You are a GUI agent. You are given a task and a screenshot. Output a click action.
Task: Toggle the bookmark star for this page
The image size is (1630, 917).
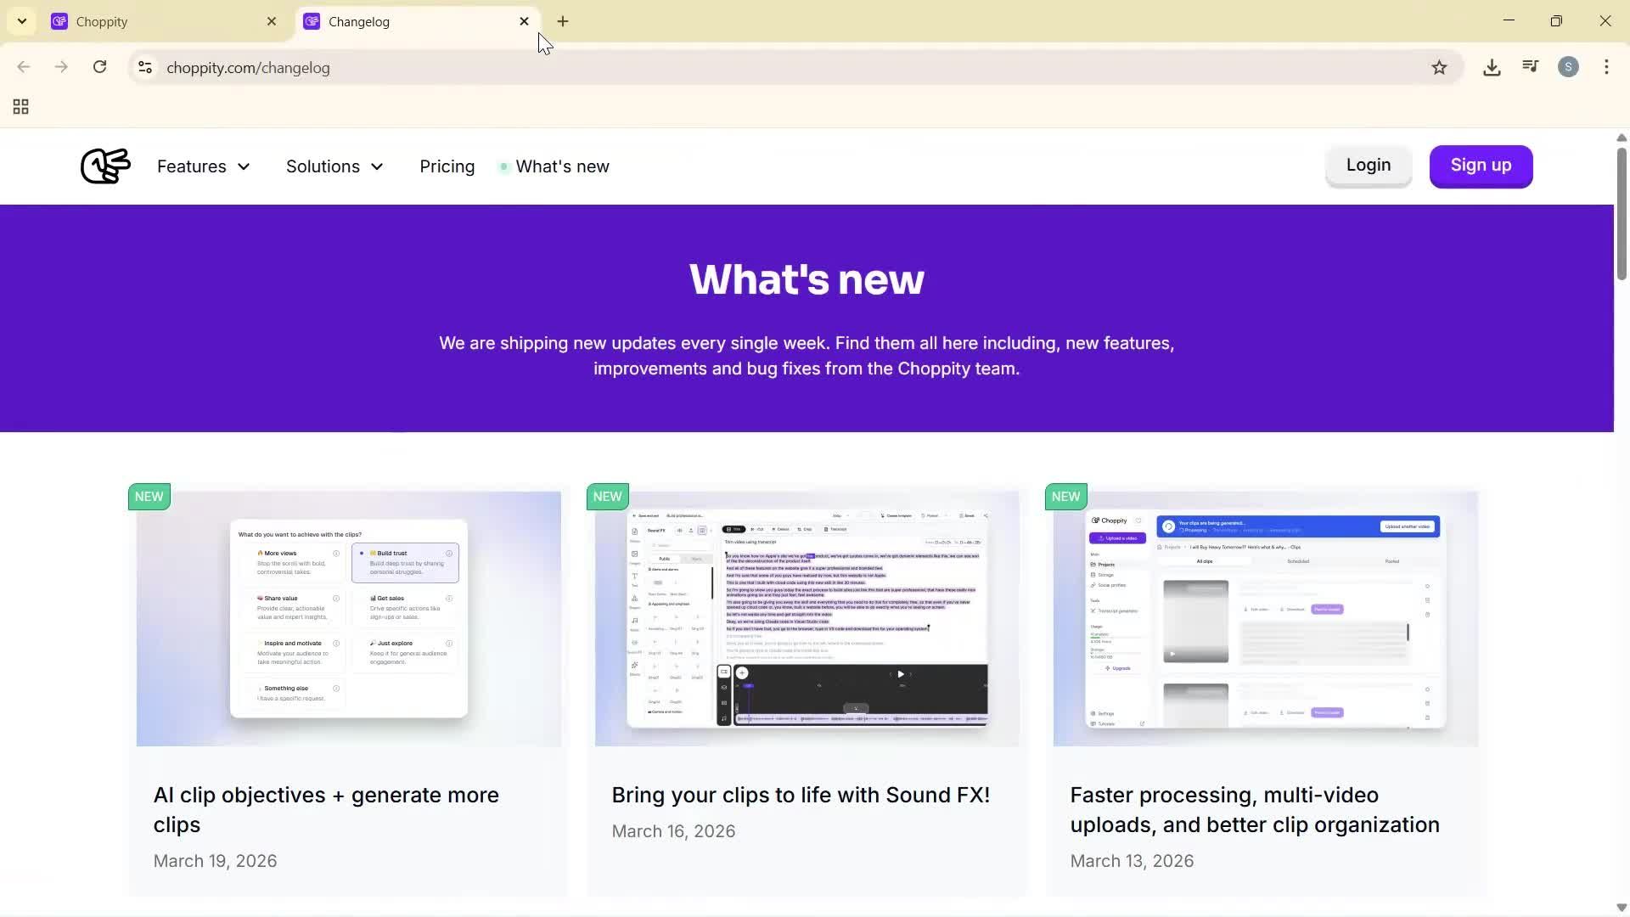point(1440,67)
